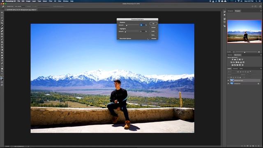Open the Image menu
The width and height of the screenshot is (263, 148).
click(x=28, y=1)
